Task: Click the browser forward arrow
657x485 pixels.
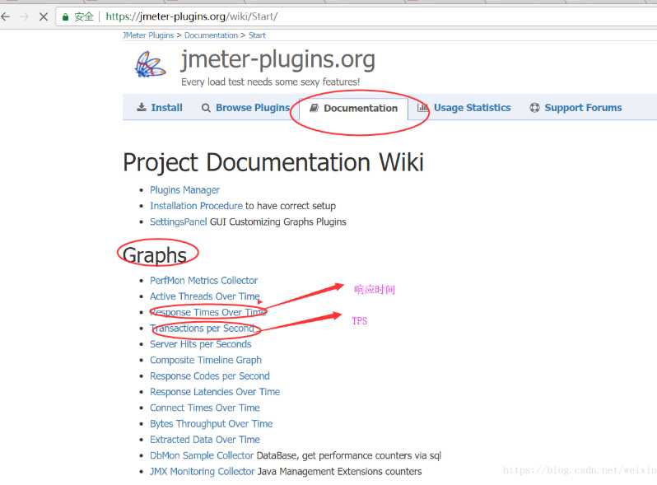Action: 25,16
